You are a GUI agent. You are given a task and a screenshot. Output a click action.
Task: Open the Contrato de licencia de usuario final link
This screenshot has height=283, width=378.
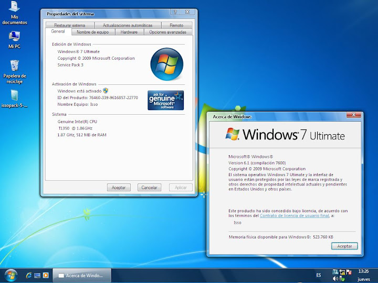(294, 215)
